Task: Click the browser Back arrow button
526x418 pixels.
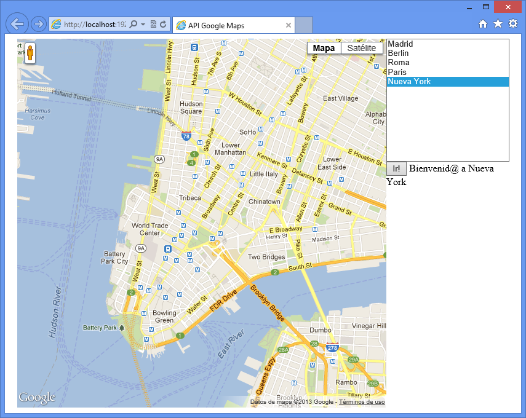Action: 17,23
